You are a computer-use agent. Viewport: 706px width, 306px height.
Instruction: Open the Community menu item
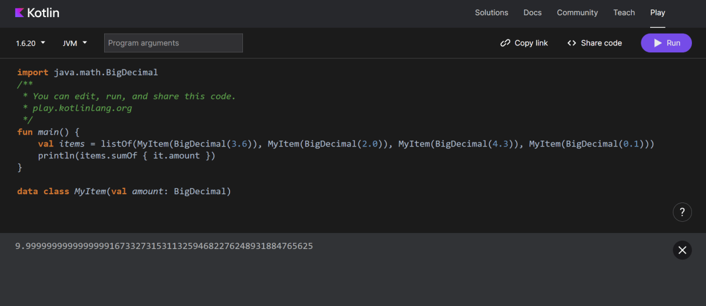(x=577, y=12)
